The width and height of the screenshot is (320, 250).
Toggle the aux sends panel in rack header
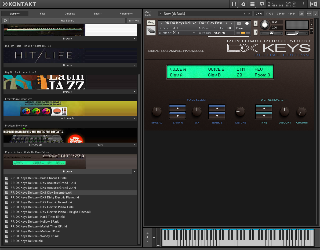click(x=309, y=14)
